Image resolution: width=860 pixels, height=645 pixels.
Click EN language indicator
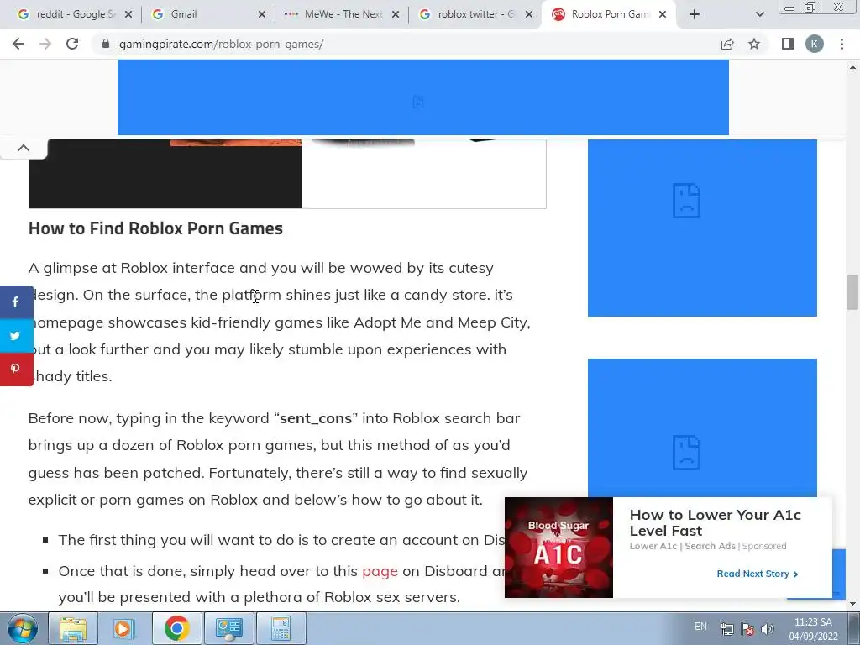point(700,627)
